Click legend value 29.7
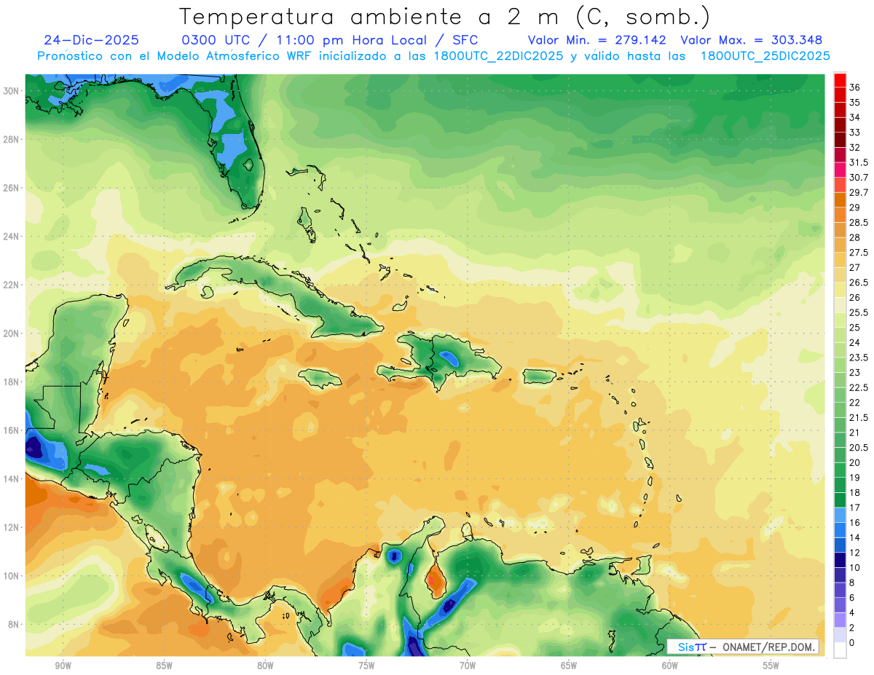Screen dimensions: 874x675 [x=859, y=192]
